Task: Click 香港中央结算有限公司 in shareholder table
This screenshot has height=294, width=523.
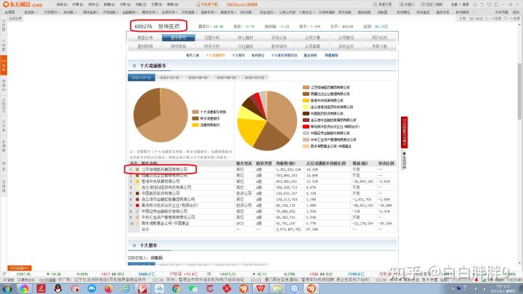Action: pyautogui.click(x=161, y=181)
